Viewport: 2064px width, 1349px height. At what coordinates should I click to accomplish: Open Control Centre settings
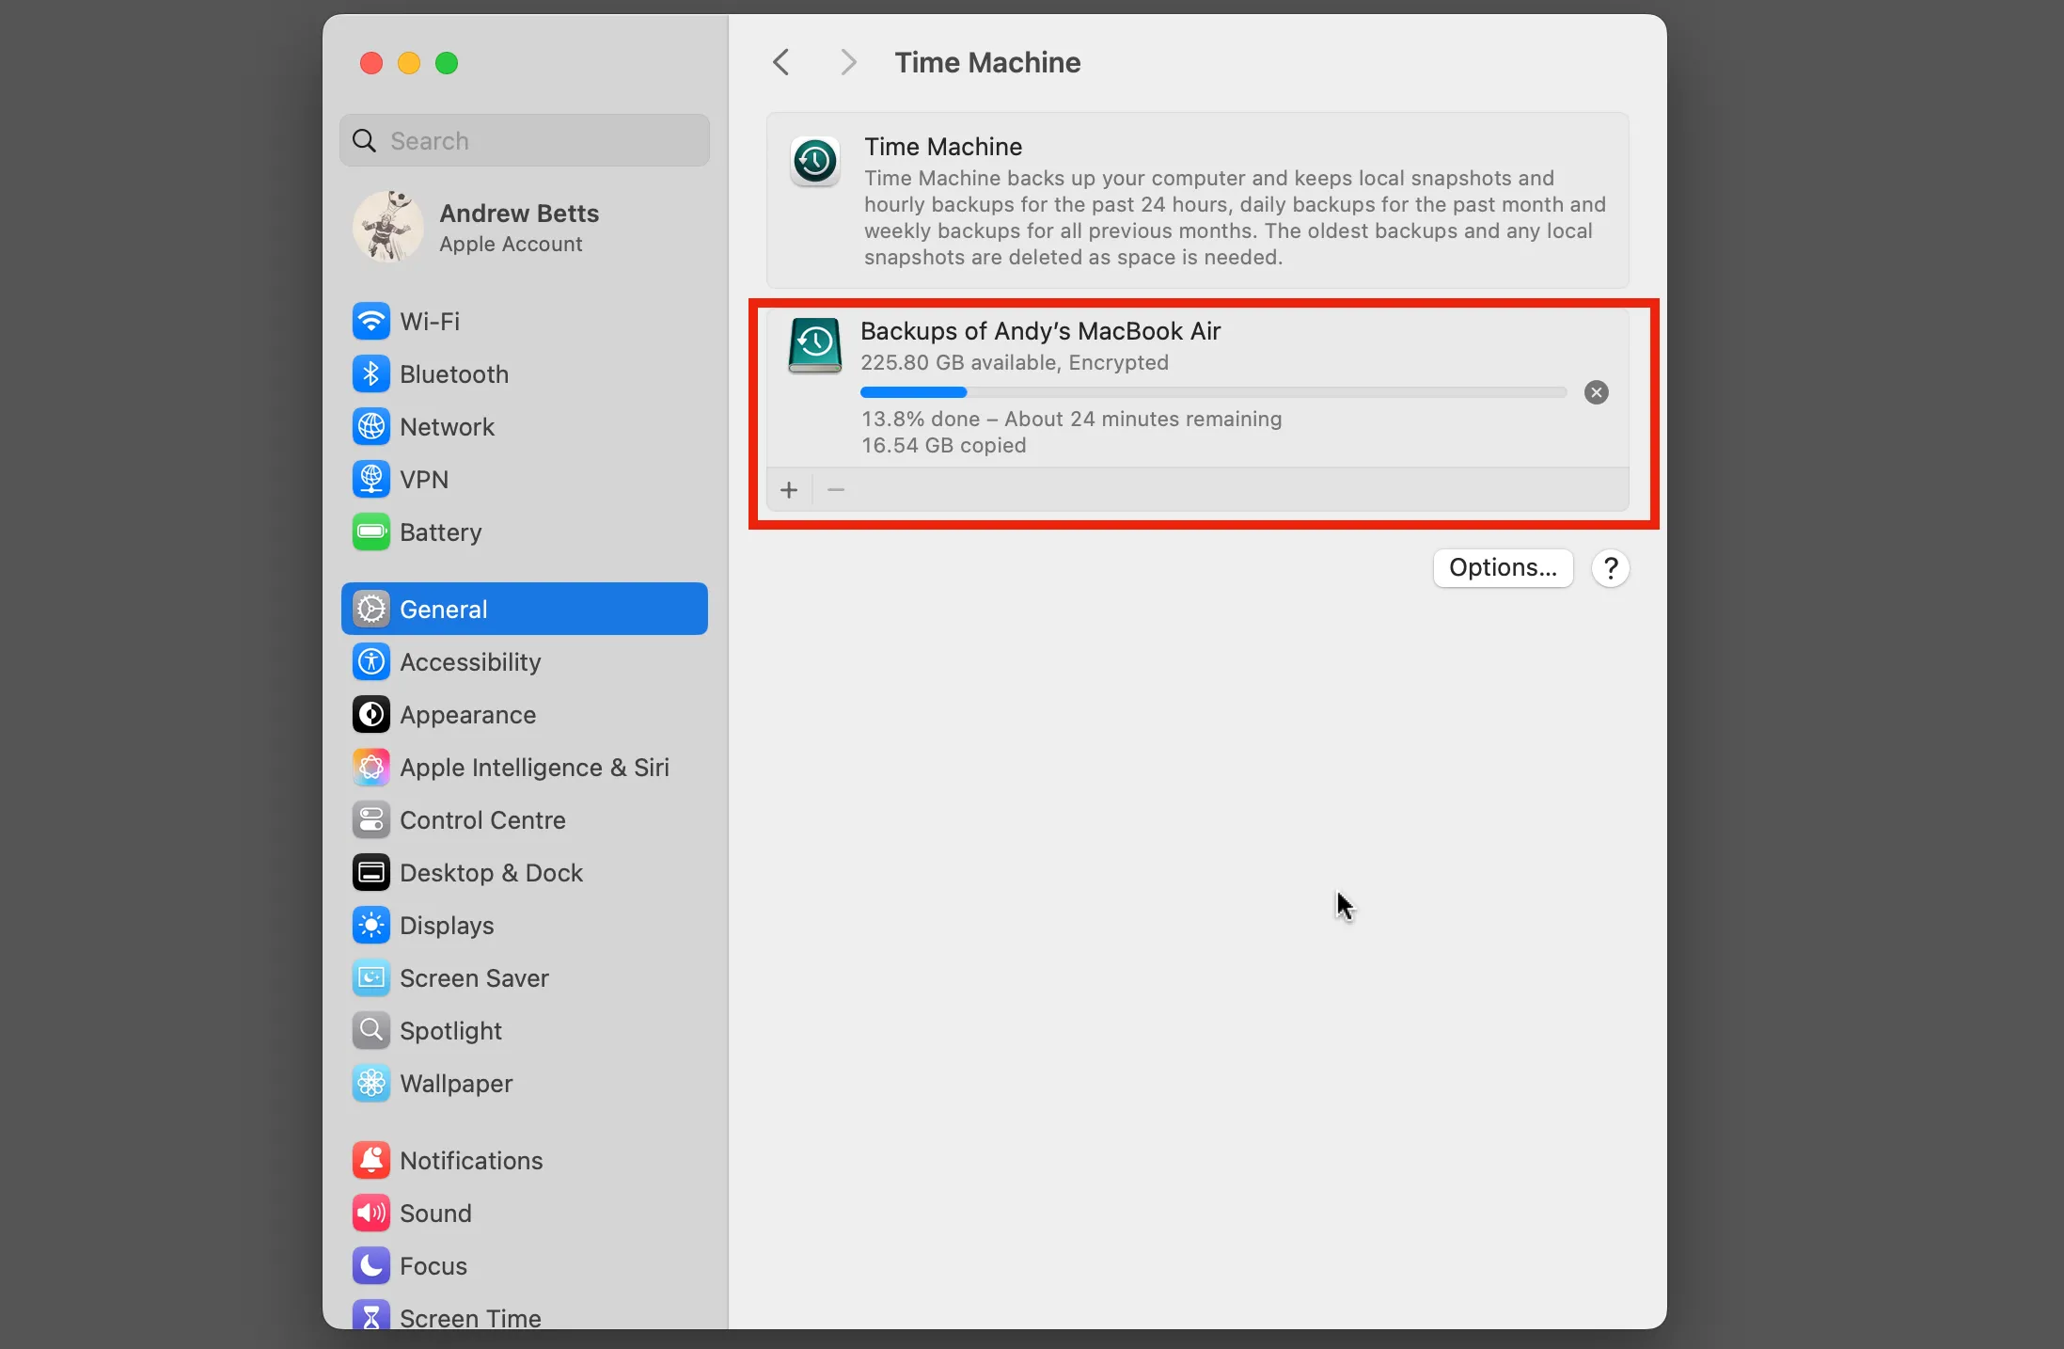[481, 820]
